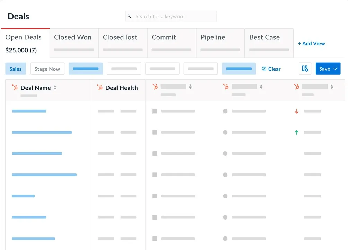This screenshot has height=250, width=348.
Task: Click the sort arrows next to Deal Name
Action: (x=55, y=88)
